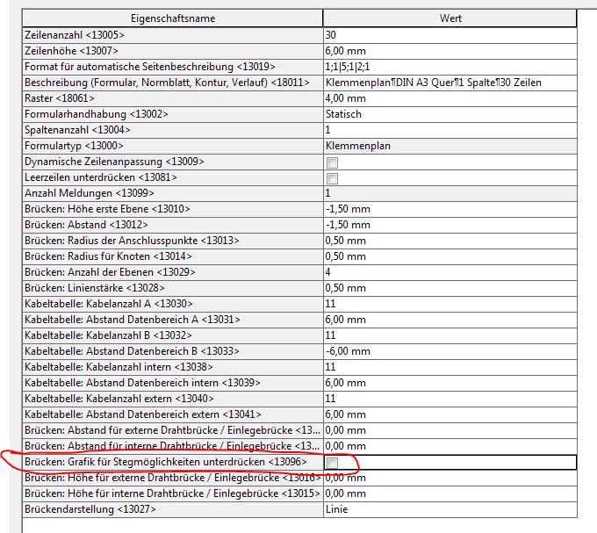Select Brücken: Linienstärke <13028> property name
Screen dimensions: 597x533
(173, 288)
